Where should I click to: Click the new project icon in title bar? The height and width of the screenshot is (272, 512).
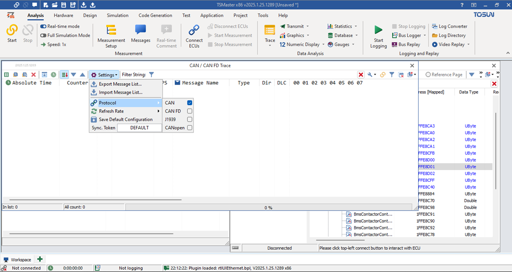point(46,5)
